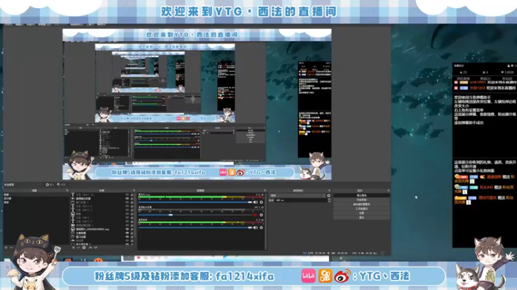Move selected source up with the arrow
The width and height of the screenshot is (517, 290).
(90, 247)
